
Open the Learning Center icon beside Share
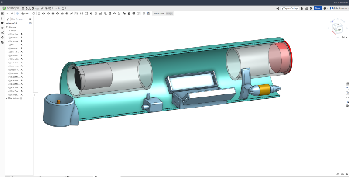click(x=311, y=8)
